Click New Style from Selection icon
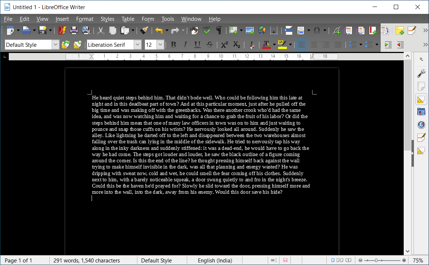The width and height of the screenshot is (429, 265). coord(77,45)
